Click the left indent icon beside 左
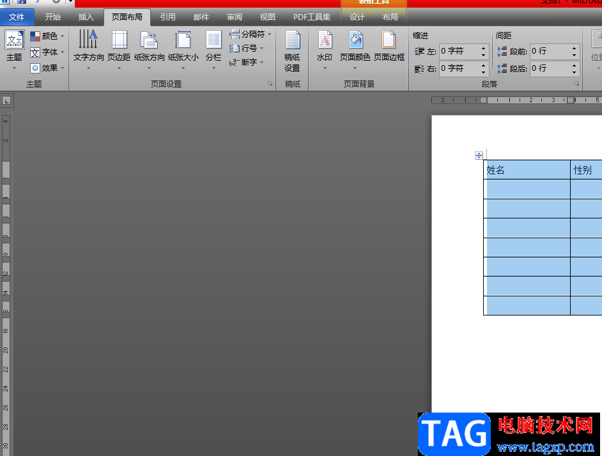The height and width of the screenshot is (456, 602). (420, 52)
